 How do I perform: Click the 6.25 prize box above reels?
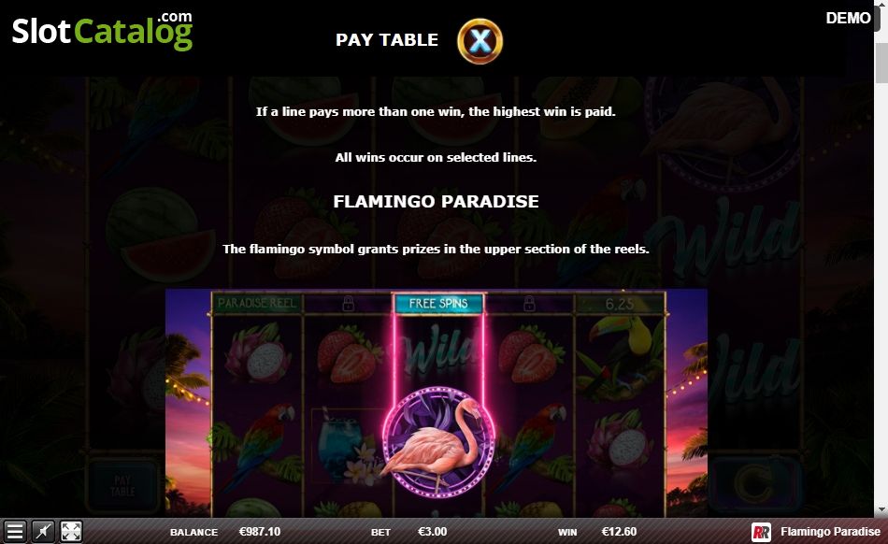620,304
